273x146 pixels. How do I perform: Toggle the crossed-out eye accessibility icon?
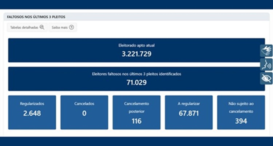tap(266, 78)
